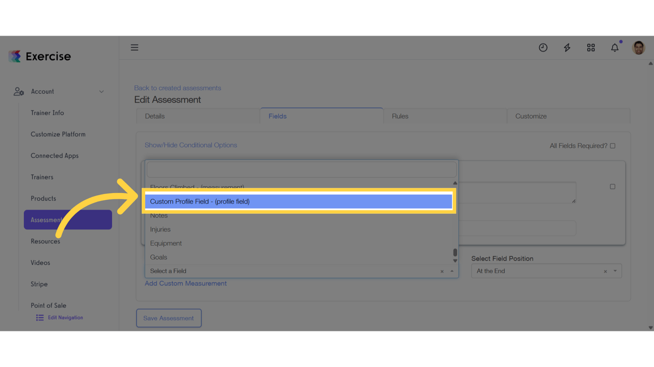Open the history clock icon
654x367 pixels.
click(543, 47)
